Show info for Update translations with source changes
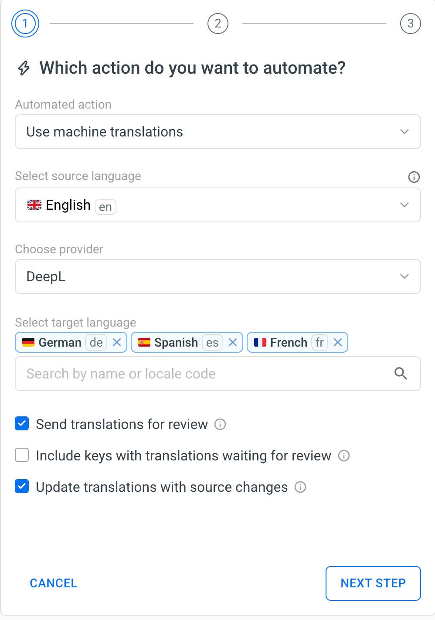This screenshot has width=435, height=620. (x=300, y=487)
